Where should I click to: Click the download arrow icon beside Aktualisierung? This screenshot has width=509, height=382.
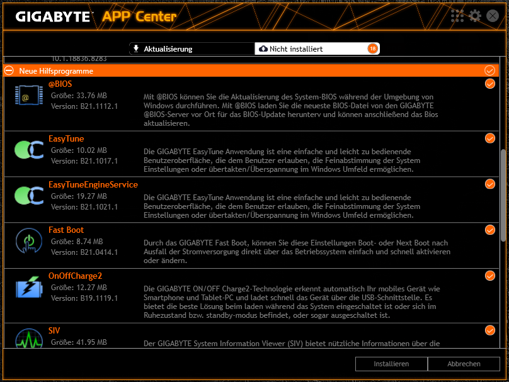pos(136,48)
